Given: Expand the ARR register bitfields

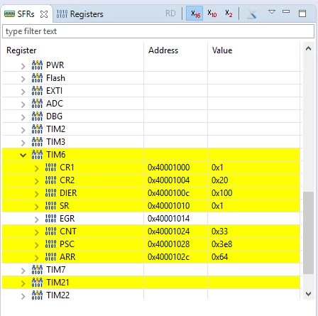Looking at the screenshot, I should tap(36, 258).
